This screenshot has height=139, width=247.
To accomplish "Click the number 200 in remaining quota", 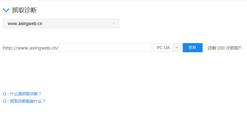I will [x=221, y=48].
